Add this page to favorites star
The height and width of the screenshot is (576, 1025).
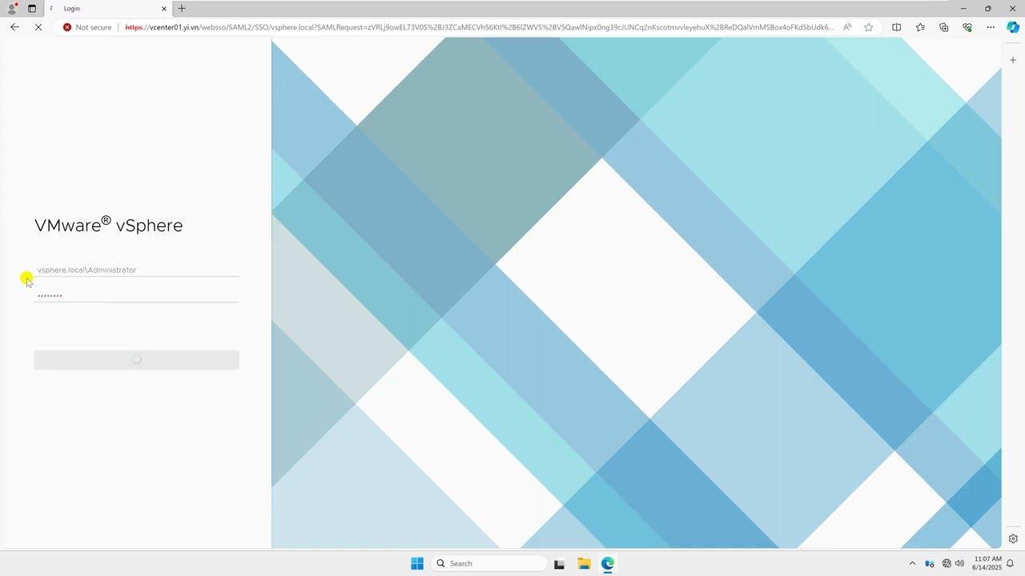point(869,27)
